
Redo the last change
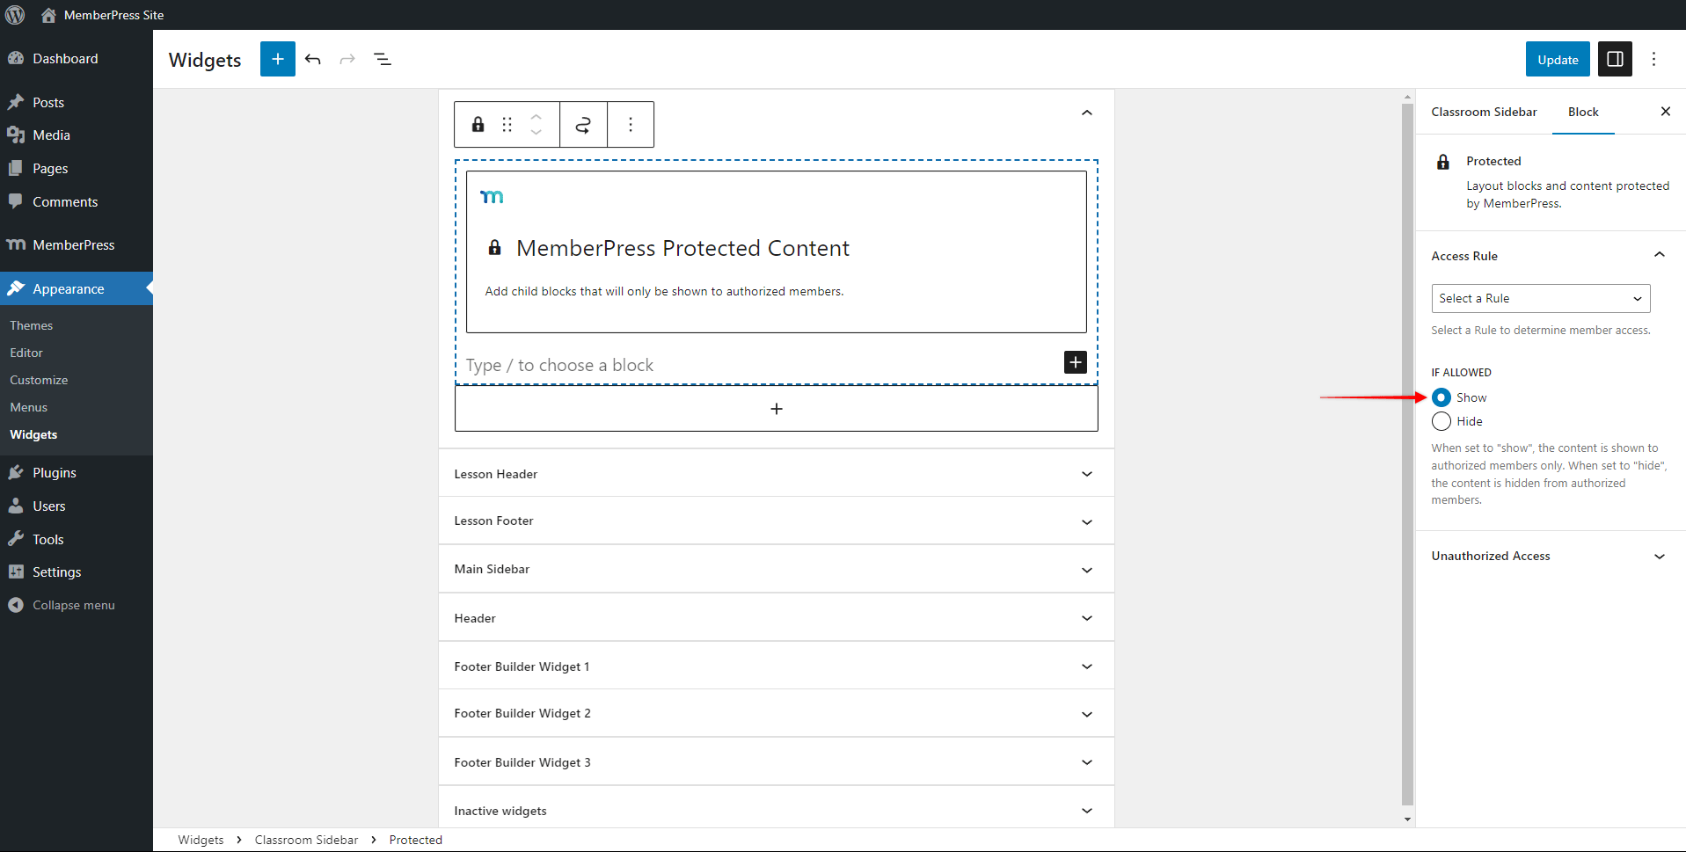347,59
